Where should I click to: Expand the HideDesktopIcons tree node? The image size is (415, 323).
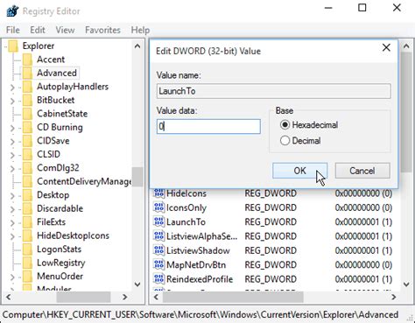coord(12,236)
